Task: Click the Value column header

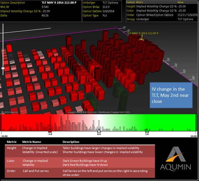Action: point(180,2)
